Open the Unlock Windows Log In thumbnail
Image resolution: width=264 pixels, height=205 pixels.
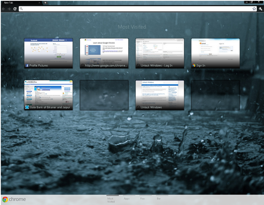pyautogui.click(x=160, y=53)
